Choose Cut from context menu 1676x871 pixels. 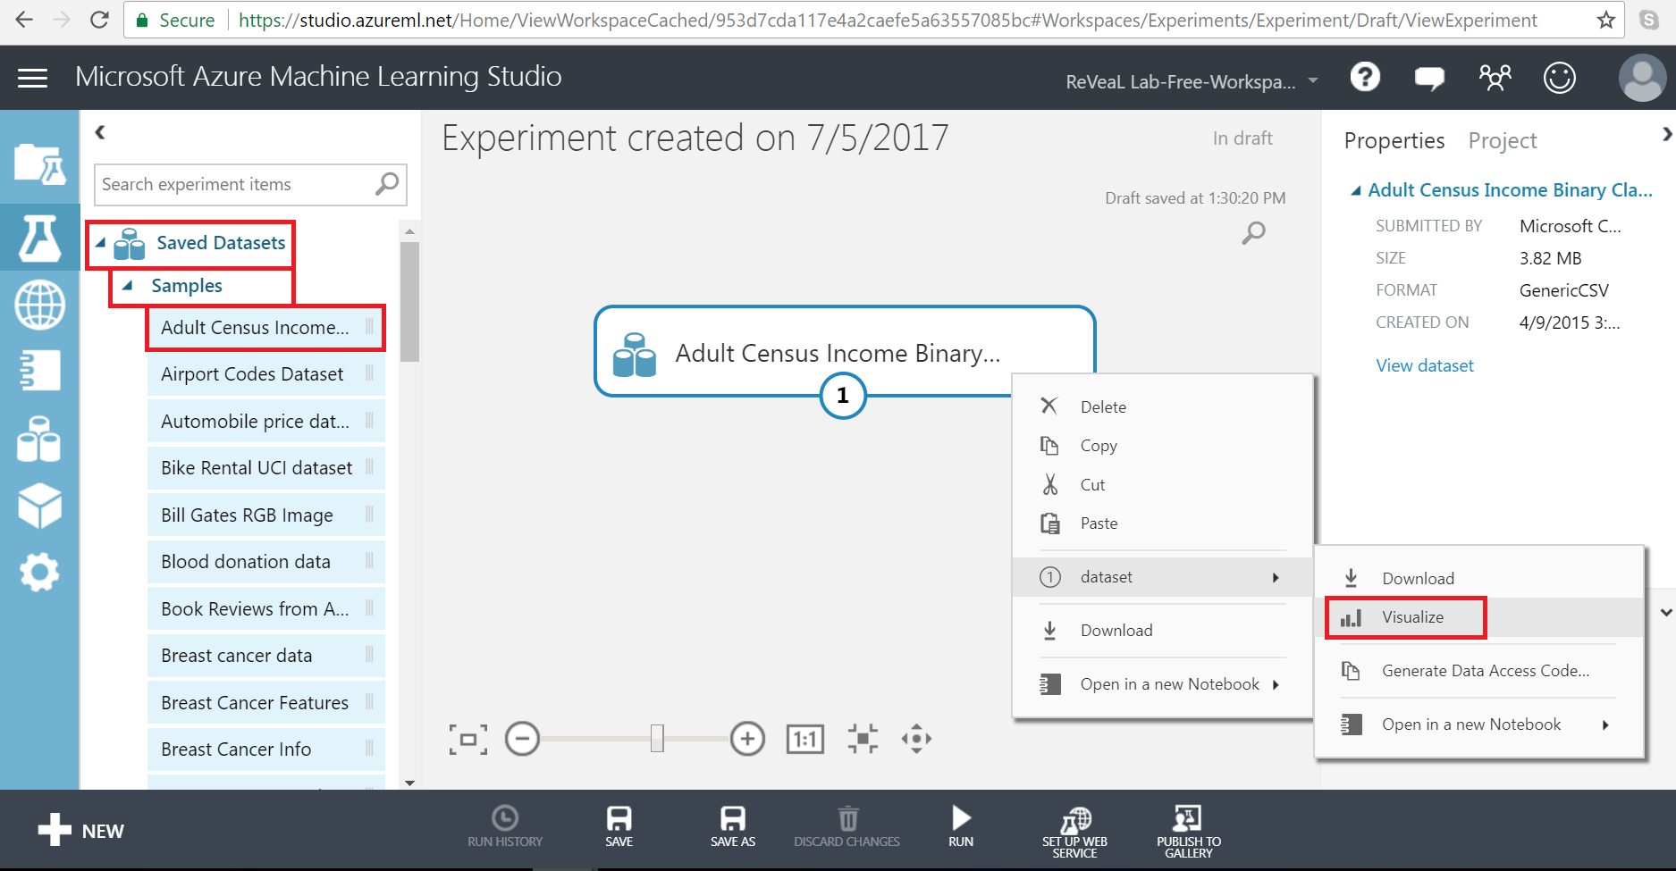click(1162, 484)
